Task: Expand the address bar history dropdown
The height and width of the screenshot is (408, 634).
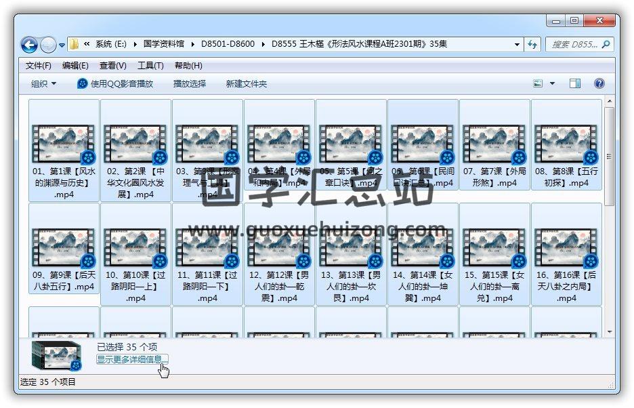Action: pos(517,45)
